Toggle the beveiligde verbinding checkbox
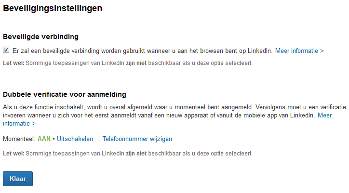This screenshot has height=193, width=349. pos(6,50)
